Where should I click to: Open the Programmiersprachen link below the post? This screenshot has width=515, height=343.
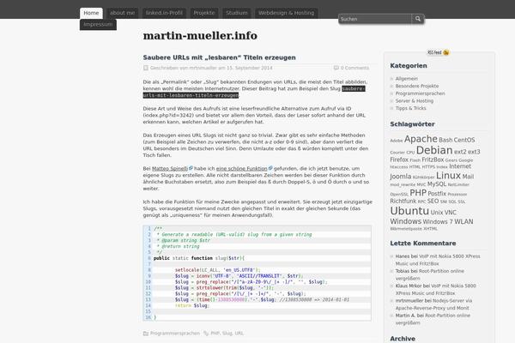(175, 334)
